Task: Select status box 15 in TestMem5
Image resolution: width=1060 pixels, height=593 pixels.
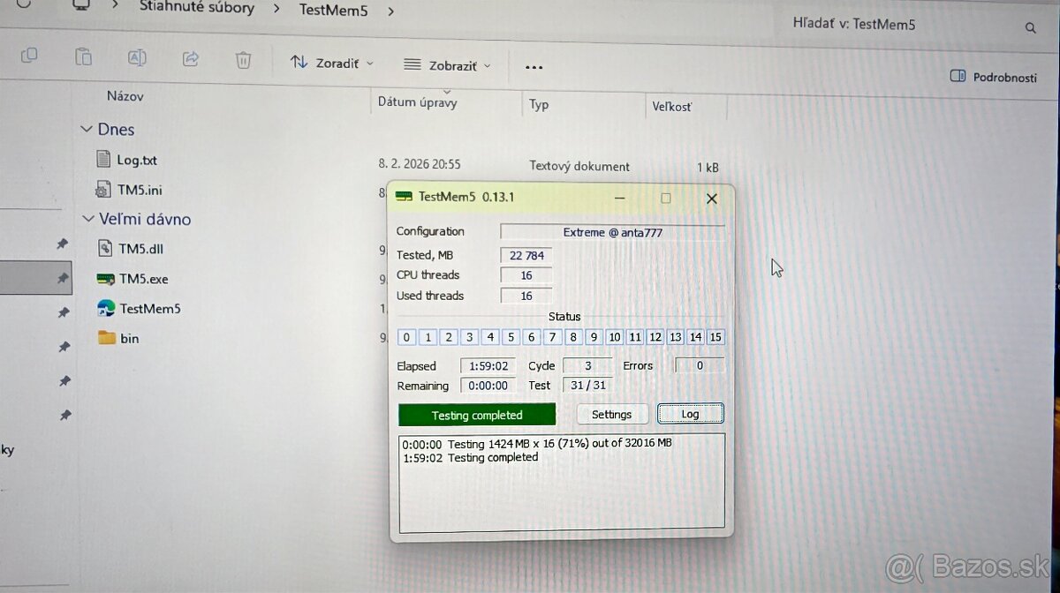Action: [715, 336]
